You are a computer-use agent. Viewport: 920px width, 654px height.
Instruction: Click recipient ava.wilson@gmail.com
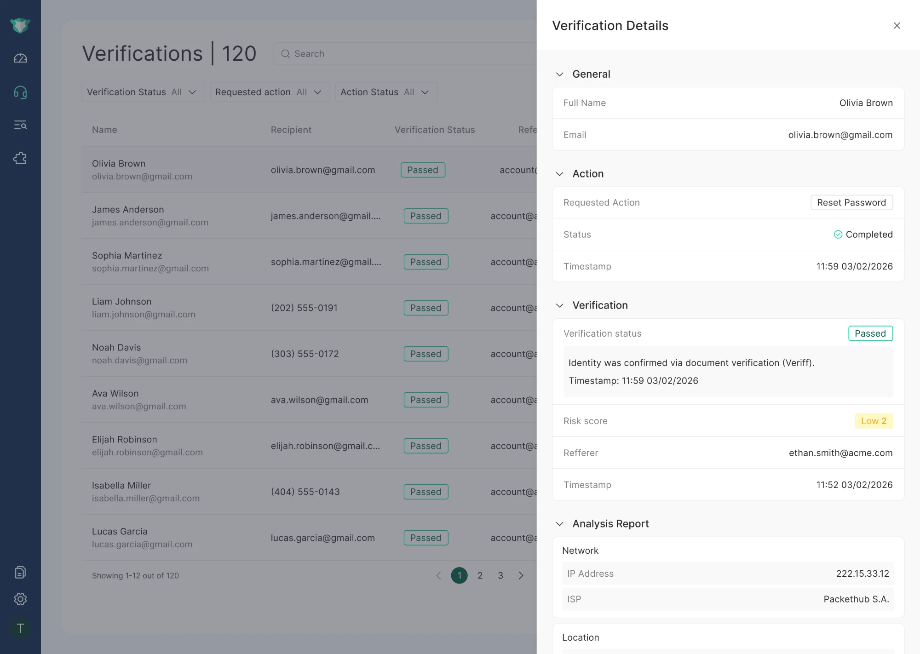tap(319, 400)
